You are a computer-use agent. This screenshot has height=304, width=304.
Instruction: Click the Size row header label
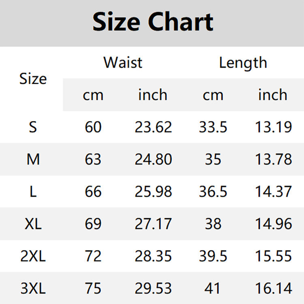tap(33, 79)
